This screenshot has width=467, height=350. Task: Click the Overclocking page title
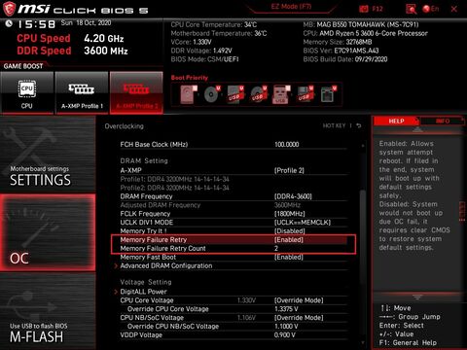point(124,126)
